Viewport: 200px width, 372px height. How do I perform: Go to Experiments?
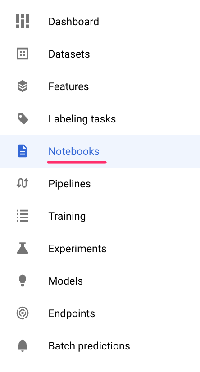(x=100, y=249)
